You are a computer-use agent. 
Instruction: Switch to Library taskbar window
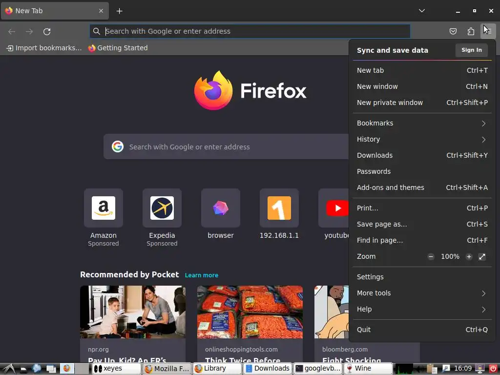click(217, 369)
